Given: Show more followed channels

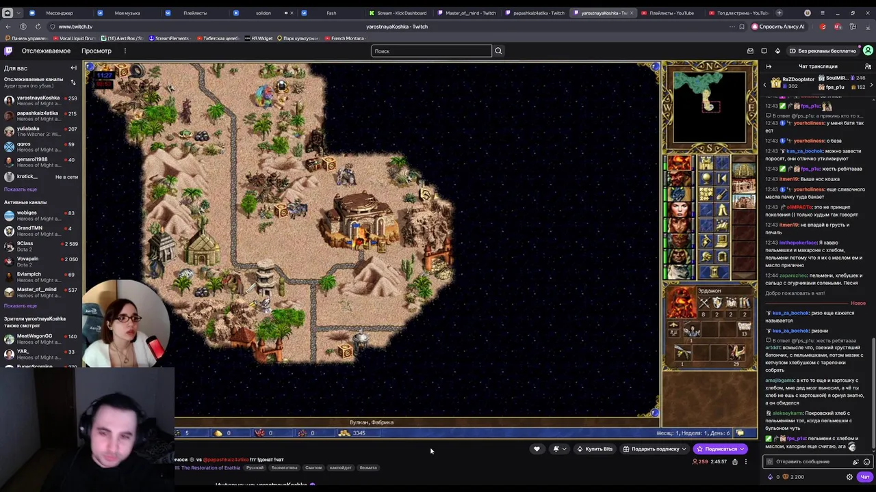Looking at the screenshot, I should coord(21,189).
